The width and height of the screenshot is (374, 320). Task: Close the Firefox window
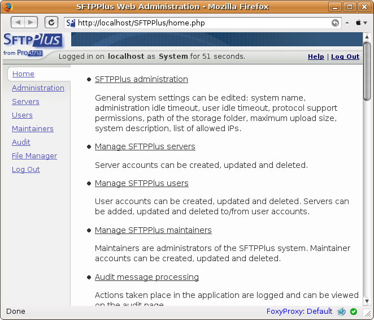pyautogui.click(x=364, y=7)
